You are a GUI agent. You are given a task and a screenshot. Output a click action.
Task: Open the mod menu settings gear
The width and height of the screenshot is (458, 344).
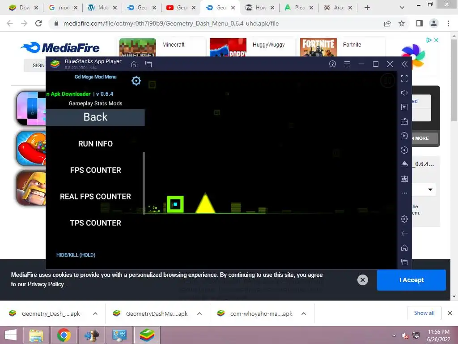[x=136, y=81]
